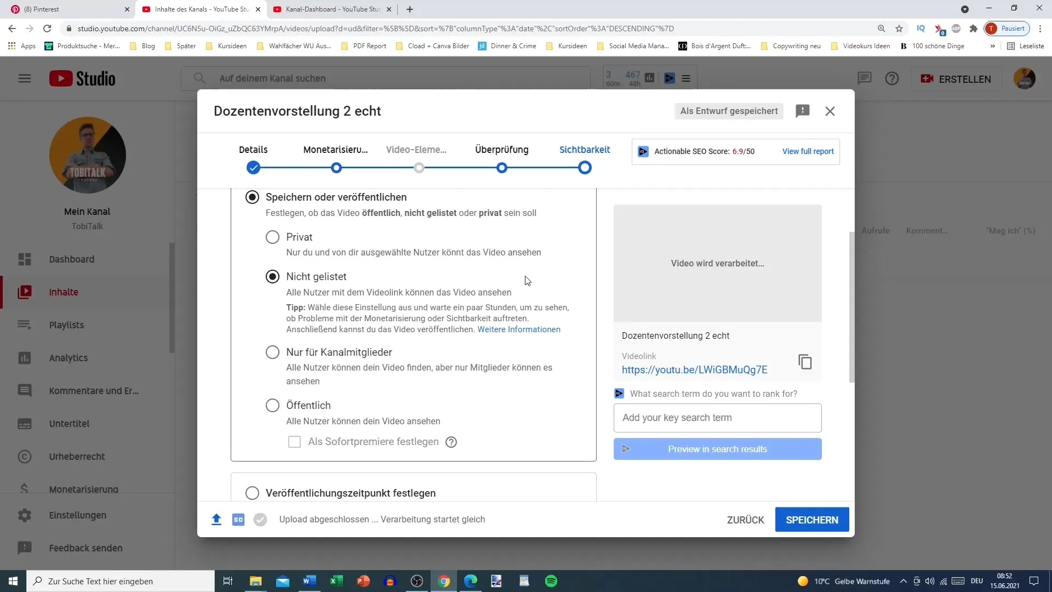Switch to the Details tab
This screenshot has height=592, width=1052.
(254, 150)
